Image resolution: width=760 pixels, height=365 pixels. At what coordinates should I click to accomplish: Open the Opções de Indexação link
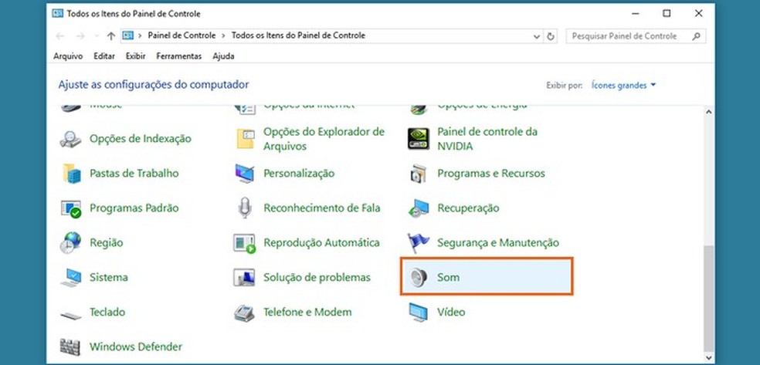click(141, 139)
